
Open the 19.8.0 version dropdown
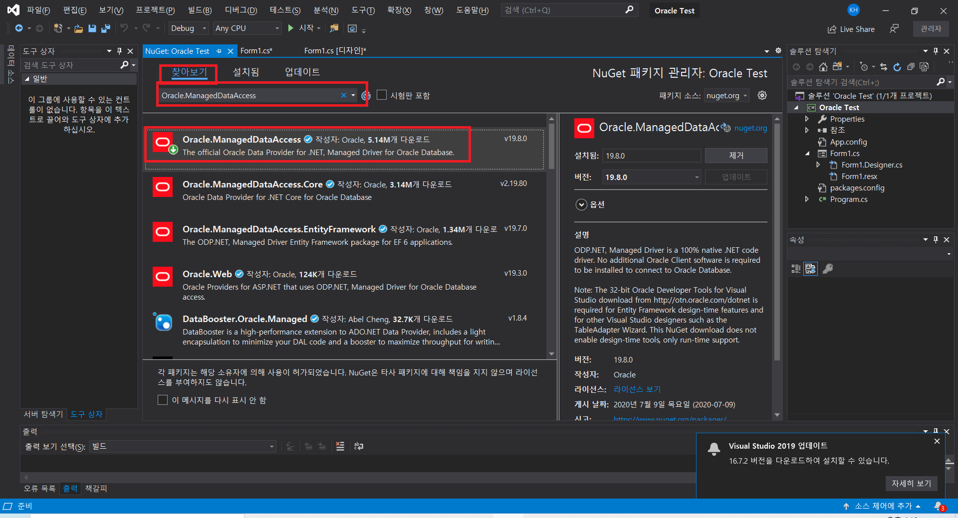652,177
